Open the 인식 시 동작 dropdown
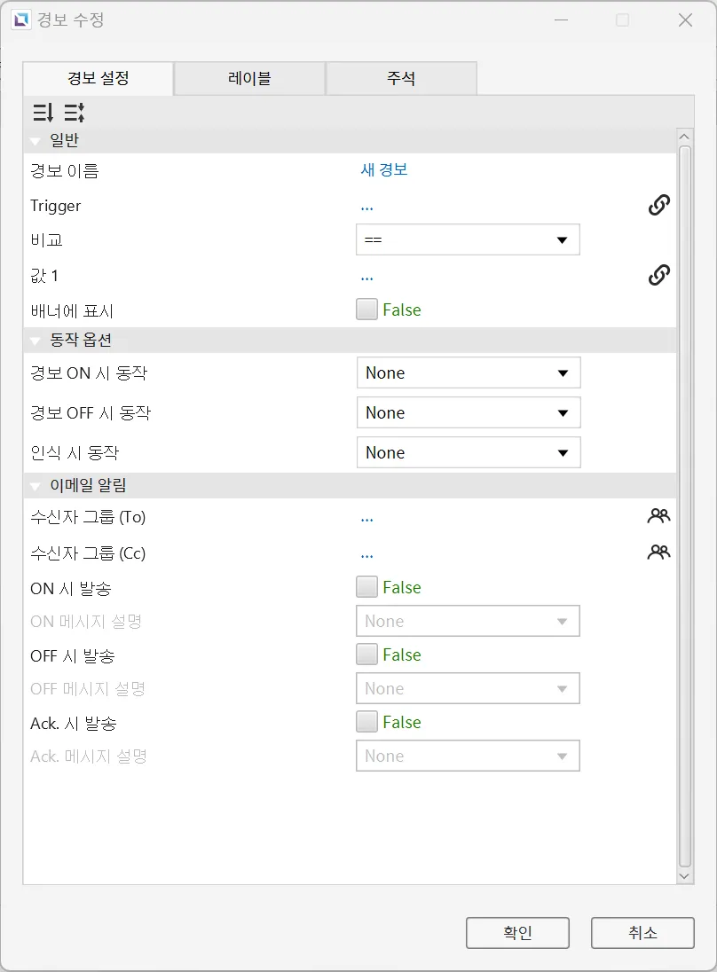The image size is (717, 972). click(x=469, y=452)
